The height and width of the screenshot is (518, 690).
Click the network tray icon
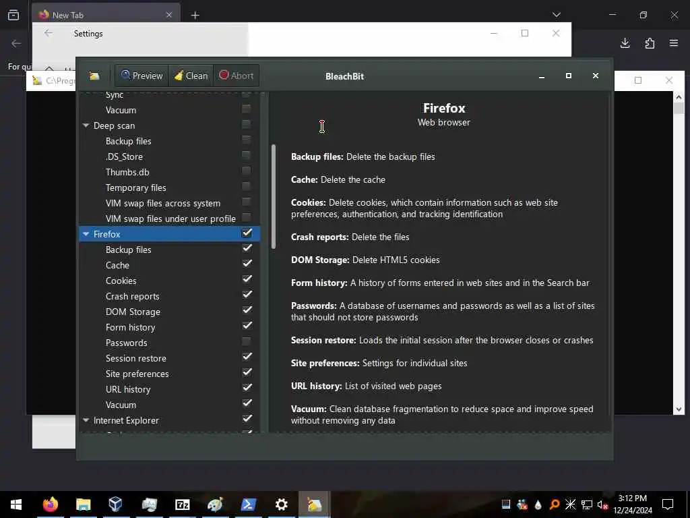click(x=587, y=505)
